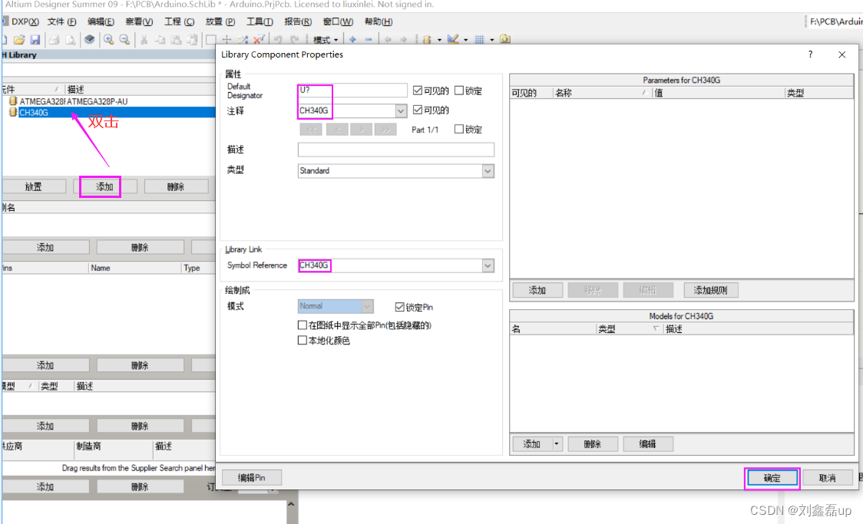863x524 pixels.
Task: Toggle 可见的 checkbox for Default Designator
Action: tap(417, 91)
